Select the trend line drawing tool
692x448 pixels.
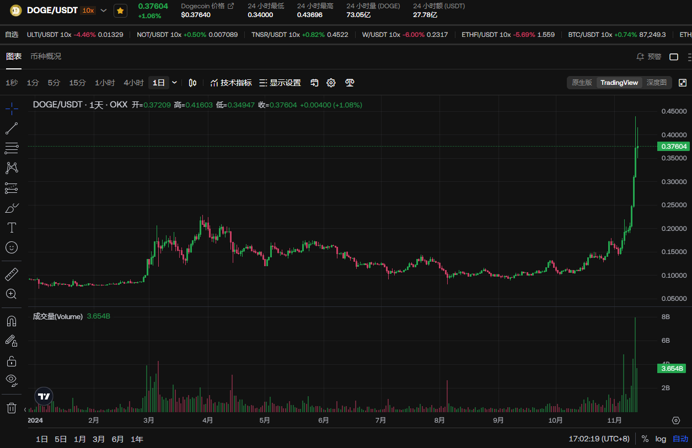click(x=12, y=128)
